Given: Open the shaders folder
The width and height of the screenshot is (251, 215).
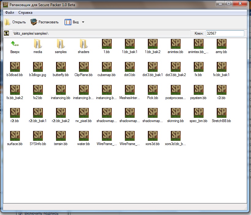Looking at the screenshot, I should click(84, 44).
